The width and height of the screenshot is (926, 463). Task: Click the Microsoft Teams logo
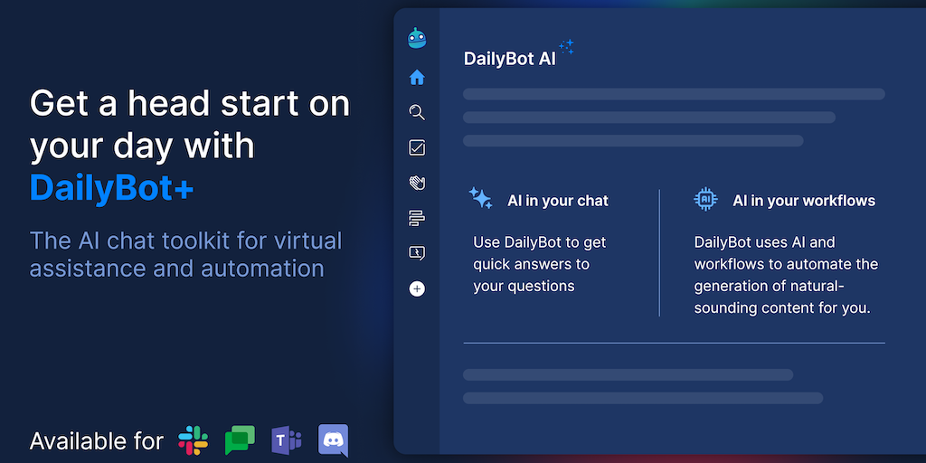click(287, 440)
